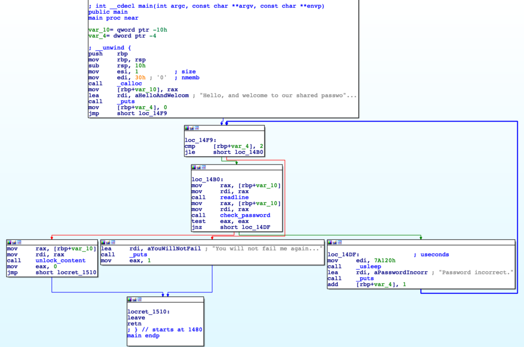Select the 'mov eax, 1' instruction
Image resolution: width=524 pixels, height=347 pixels.
point(126,261)
